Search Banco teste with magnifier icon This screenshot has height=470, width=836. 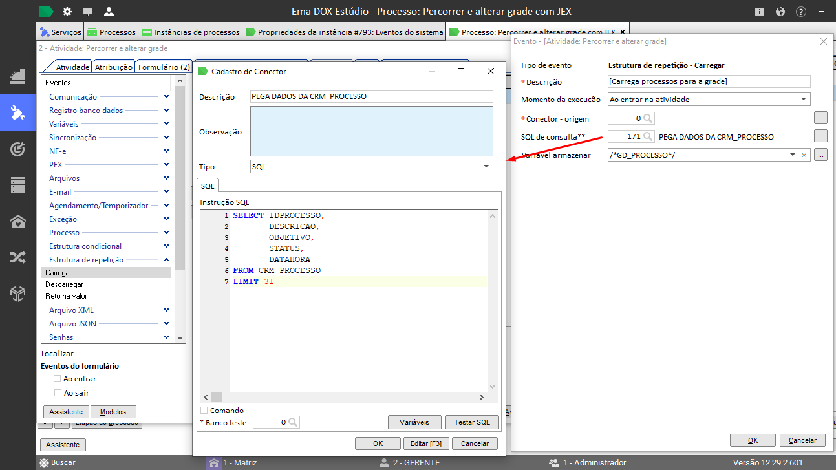pos(293,422)
